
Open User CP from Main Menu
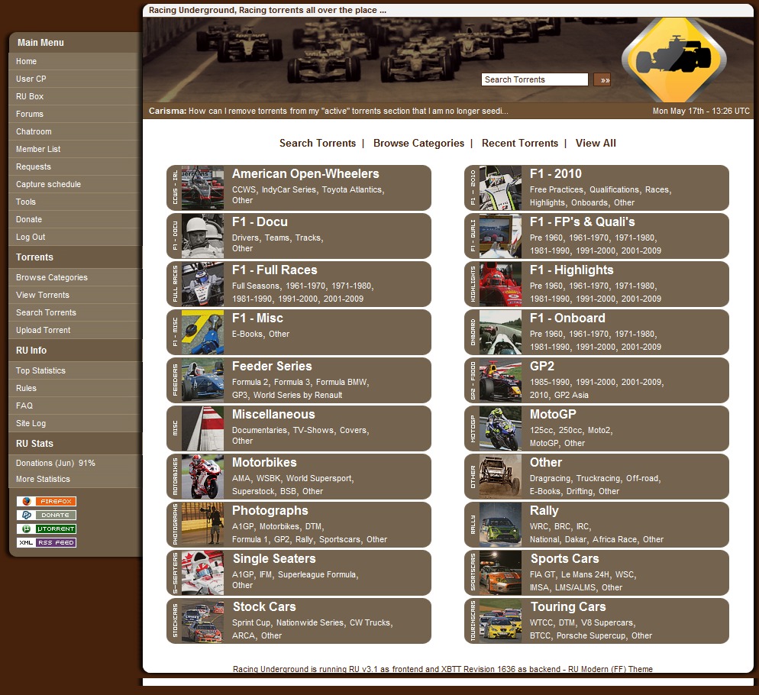pyautogui.click(x=31, y=79)
